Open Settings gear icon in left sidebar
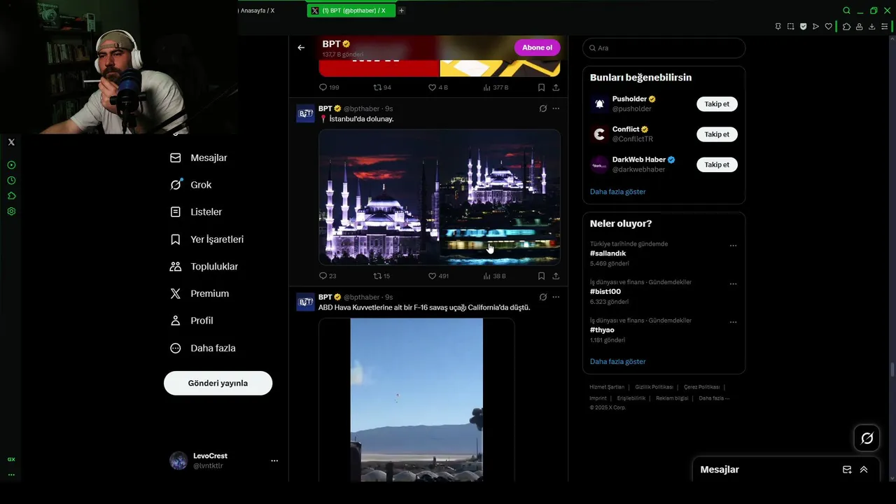Image resolution: width=896 pixels, height=504 pixels. click(x=11, y=211)
